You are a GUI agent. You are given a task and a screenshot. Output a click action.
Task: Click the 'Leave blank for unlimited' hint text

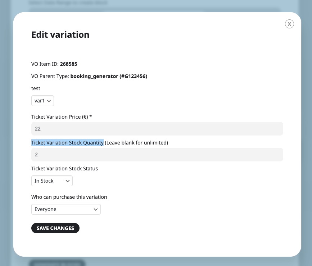click(x=136, y=143)
